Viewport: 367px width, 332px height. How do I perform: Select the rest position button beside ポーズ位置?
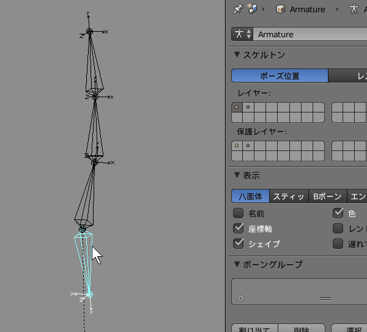coord(347,76)
